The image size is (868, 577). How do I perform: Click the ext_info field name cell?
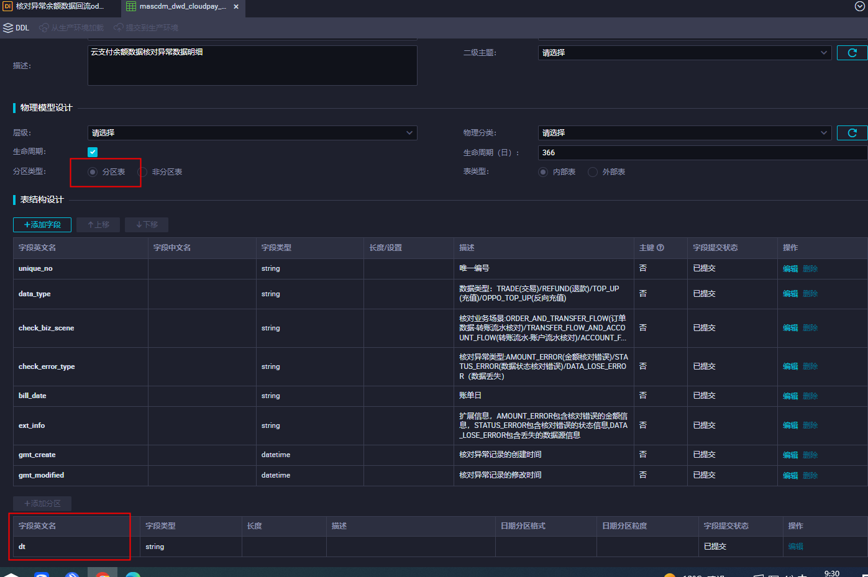tap(81, 425)
